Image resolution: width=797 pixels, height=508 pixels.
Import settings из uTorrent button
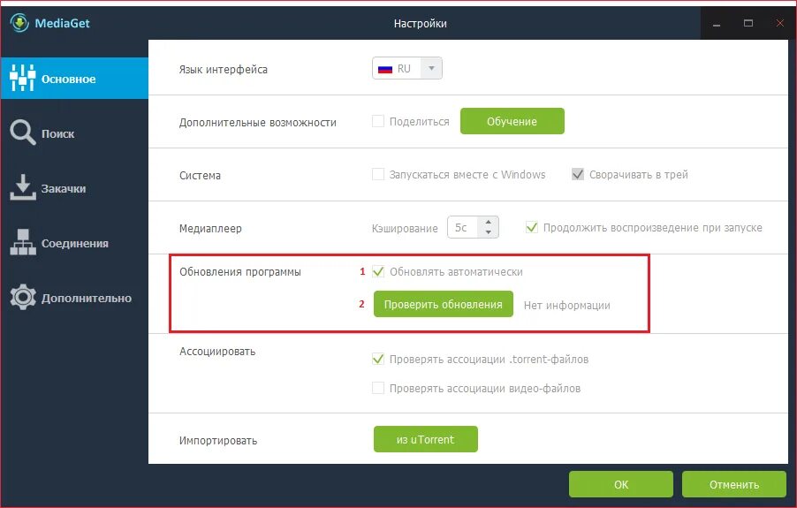425,439
